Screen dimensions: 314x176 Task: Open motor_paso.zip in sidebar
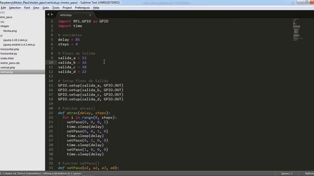(10, 63)
